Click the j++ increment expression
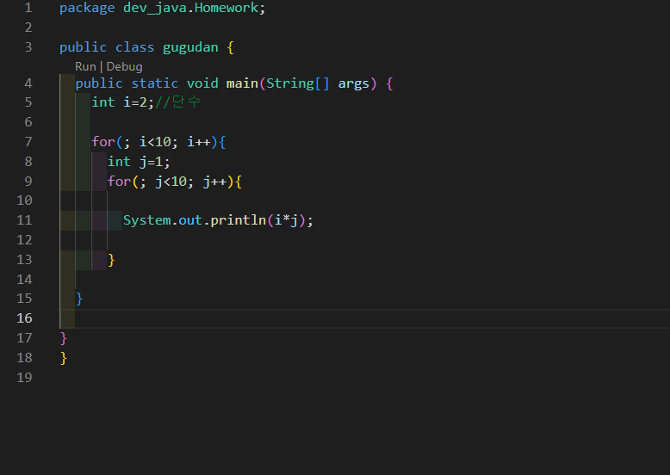The height and width of the screenshot is (475, 670). (x=215, y=182)
